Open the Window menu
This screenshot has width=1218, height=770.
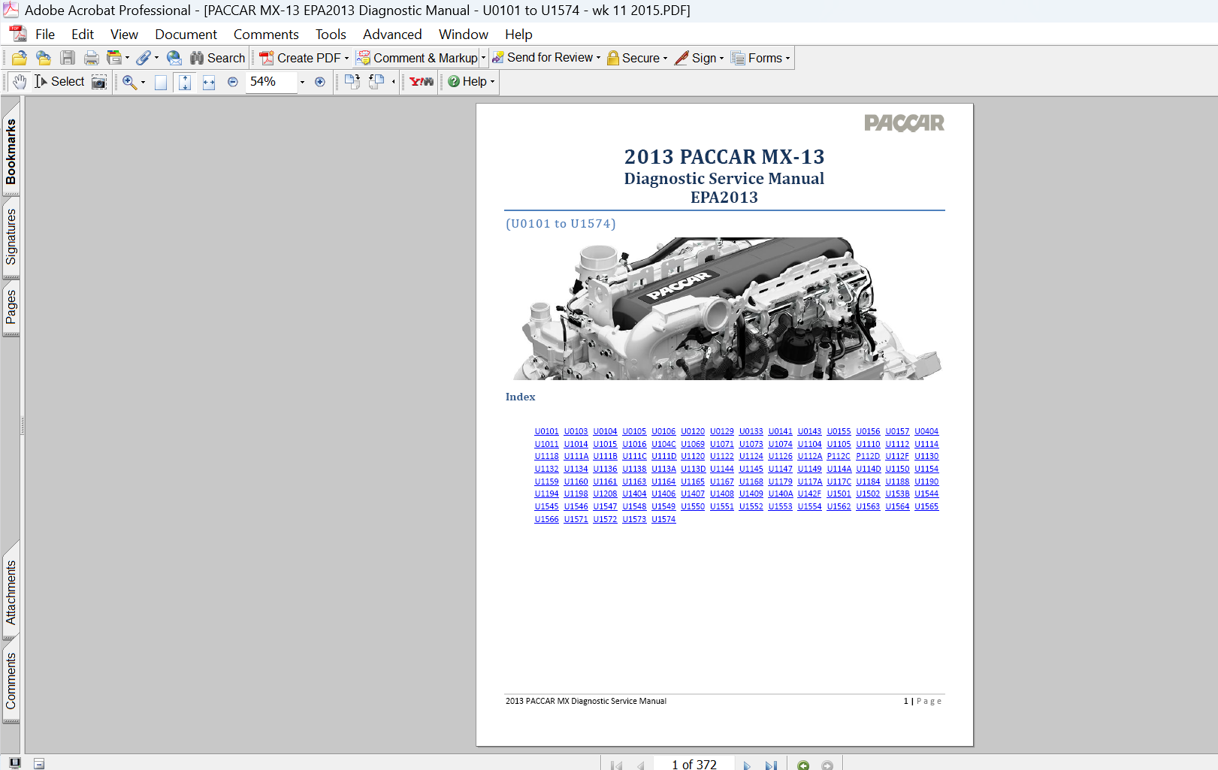[x=464, y=35]
